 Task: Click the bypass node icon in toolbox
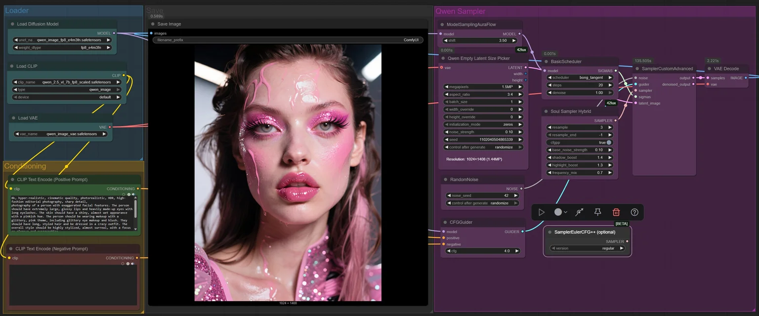579,212
